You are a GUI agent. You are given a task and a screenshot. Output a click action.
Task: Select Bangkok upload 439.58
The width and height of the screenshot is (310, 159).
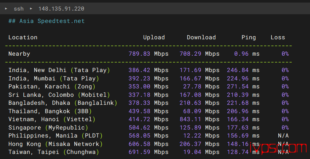pos(140,111)
